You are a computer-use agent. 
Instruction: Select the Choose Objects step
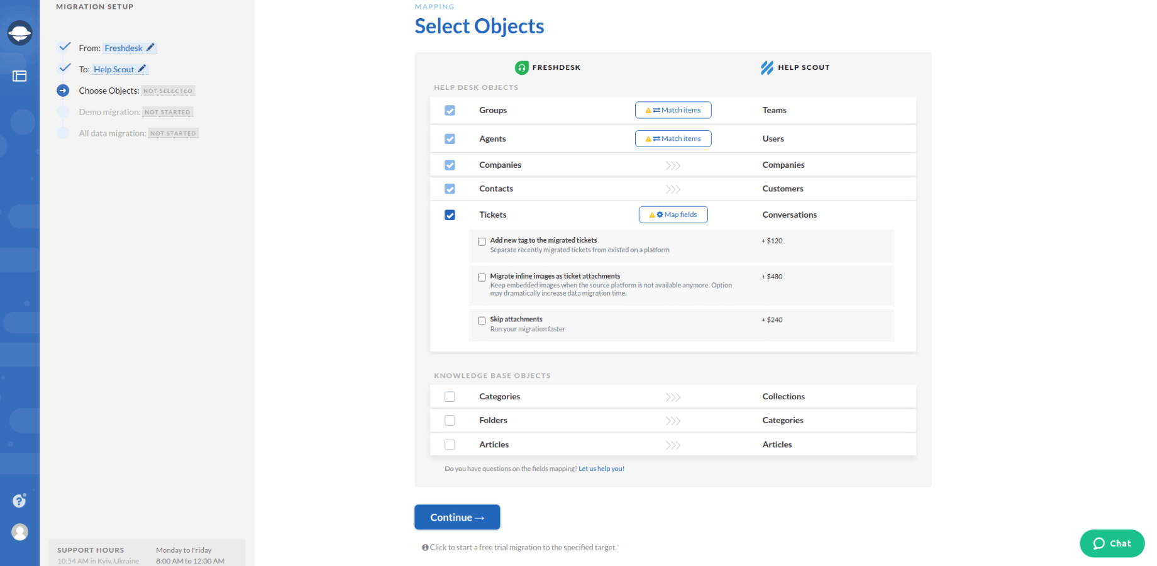[x=109, y=91]
